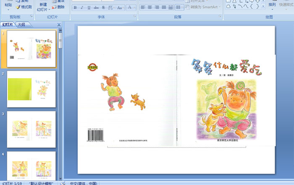Click the book title '爸爸什么都爱吃' on slide

pos(226,67)
